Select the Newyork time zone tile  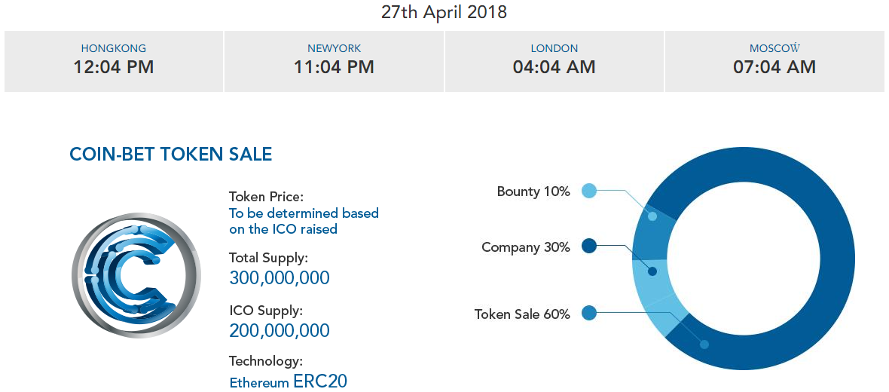(334, 61)
